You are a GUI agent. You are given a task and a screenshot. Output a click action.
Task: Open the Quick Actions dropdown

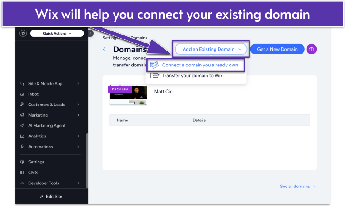[x=57, y=33]
